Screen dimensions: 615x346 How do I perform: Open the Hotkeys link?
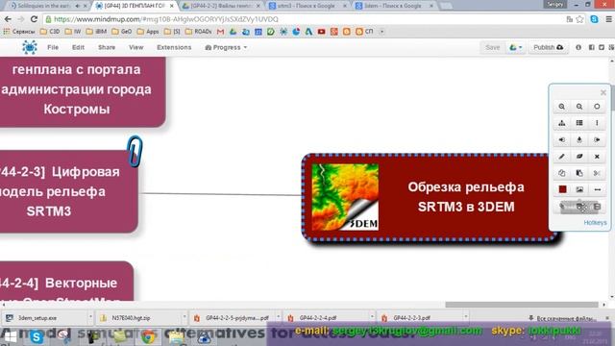tap(595, 222)
